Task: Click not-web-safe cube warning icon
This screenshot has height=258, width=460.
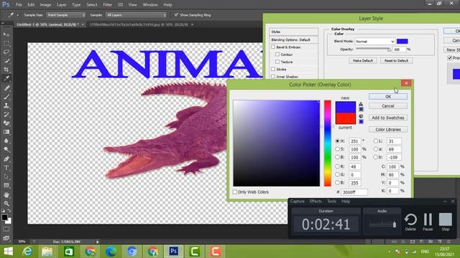Action: 361,116
